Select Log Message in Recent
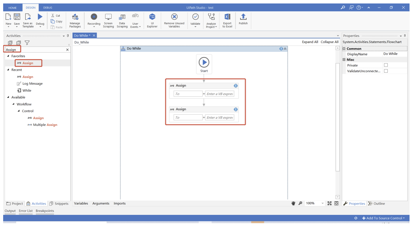Screen dimensions: 413x226 tap(30, 84)
